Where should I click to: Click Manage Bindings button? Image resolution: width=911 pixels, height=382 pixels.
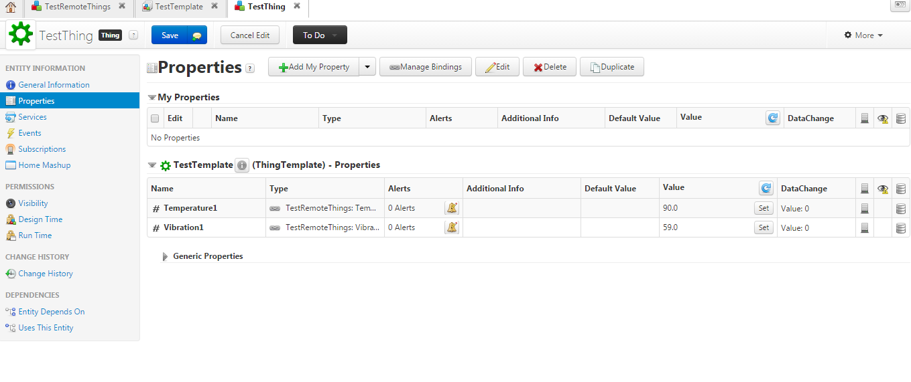click(x=426, y=67)
